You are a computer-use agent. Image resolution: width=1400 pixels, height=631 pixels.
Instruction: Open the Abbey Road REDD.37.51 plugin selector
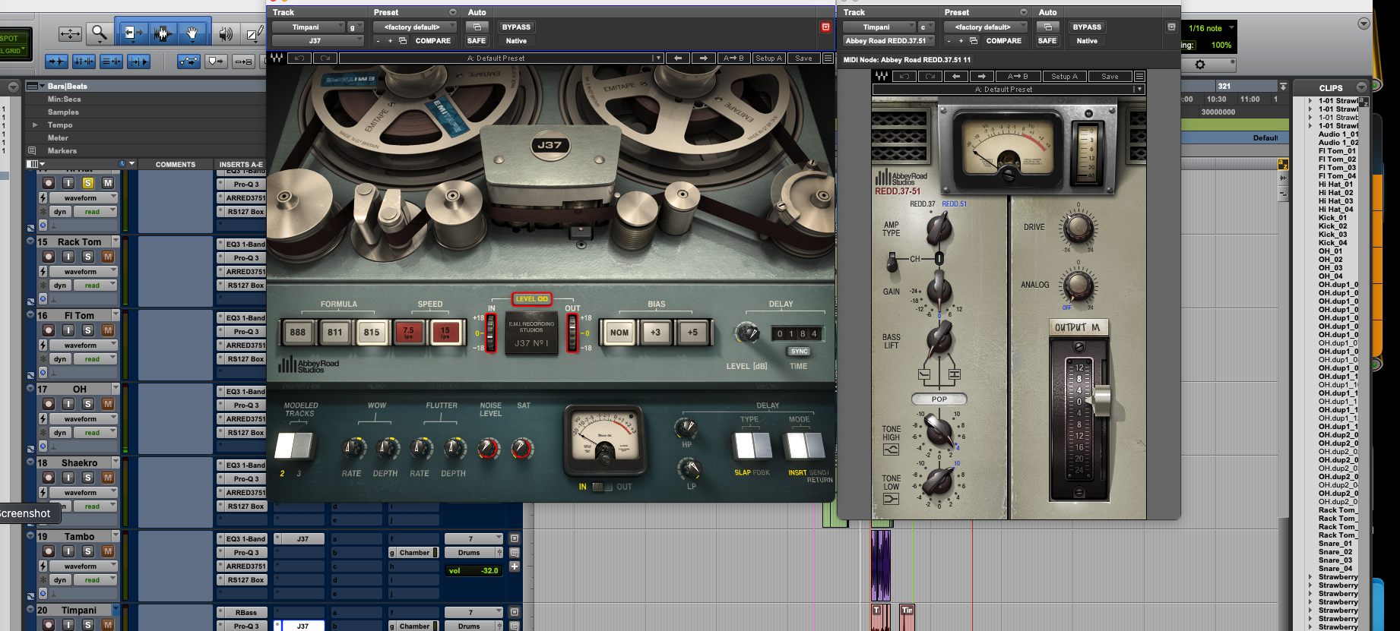coord(888,41)
